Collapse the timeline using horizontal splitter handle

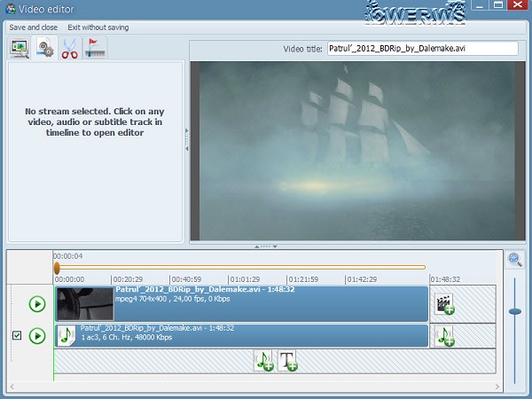point(266,246)
